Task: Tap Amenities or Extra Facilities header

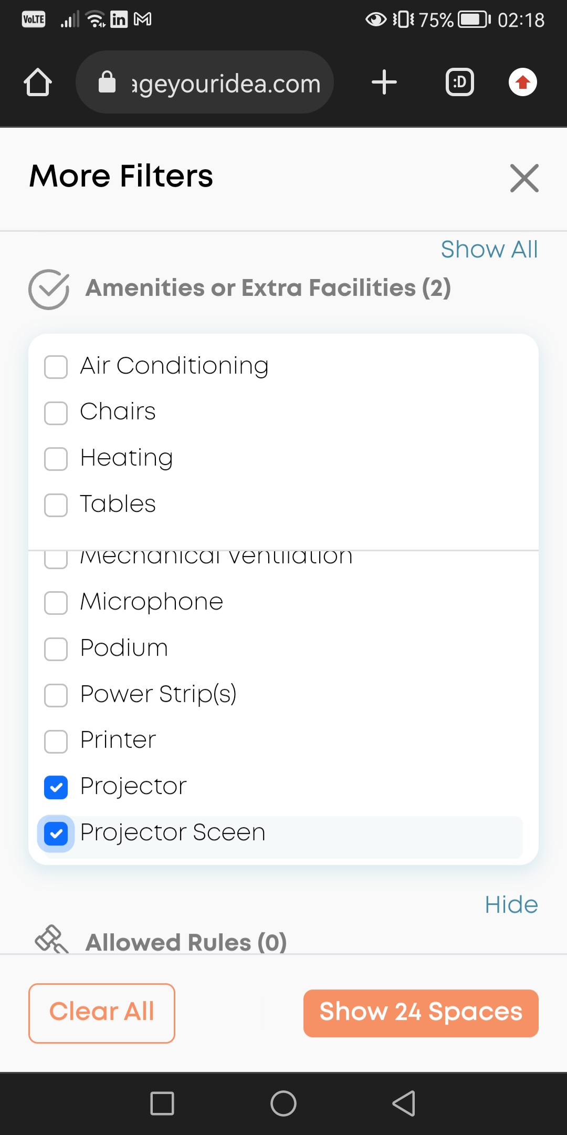Action: pos(268,288)
